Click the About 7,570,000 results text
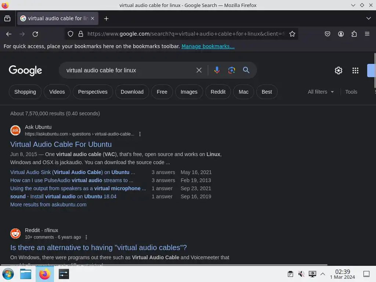 pyautogui.click(x=55, y=113)
